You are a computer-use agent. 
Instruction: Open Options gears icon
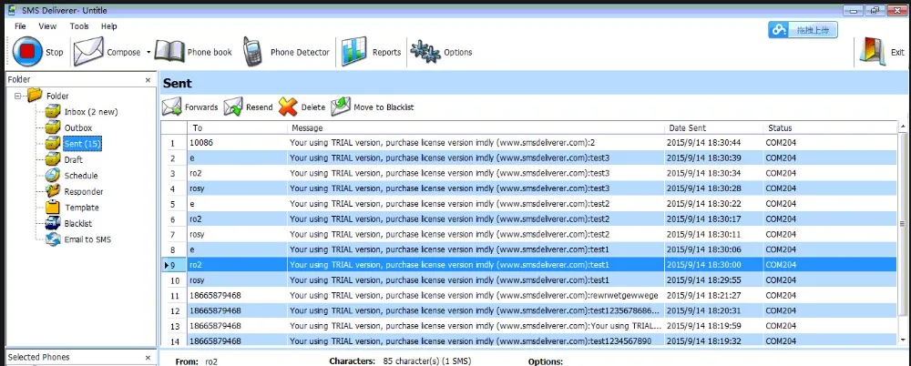[x=425, y=52]
